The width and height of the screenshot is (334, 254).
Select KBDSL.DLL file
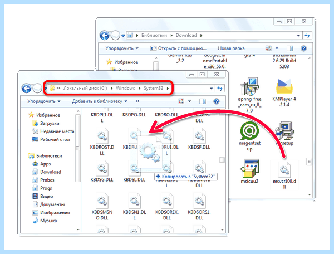(134, 179)
